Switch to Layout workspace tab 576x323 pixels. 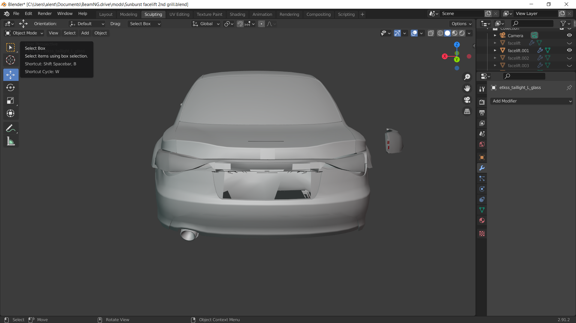(106, 14)
